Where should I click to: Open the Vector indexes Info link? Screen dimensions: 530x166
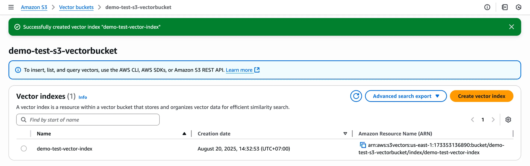(83, 97)
